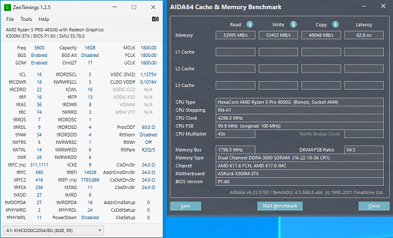Click the empty L2 Cache Write field
The image size is (393, 238).
click(x=278, y=69)
